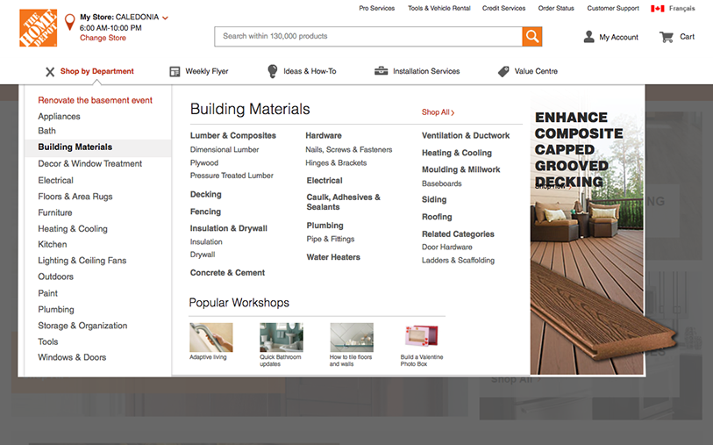713x445 pixels.
Task: Click the orange search magnifier button
Action: point(531,36)
